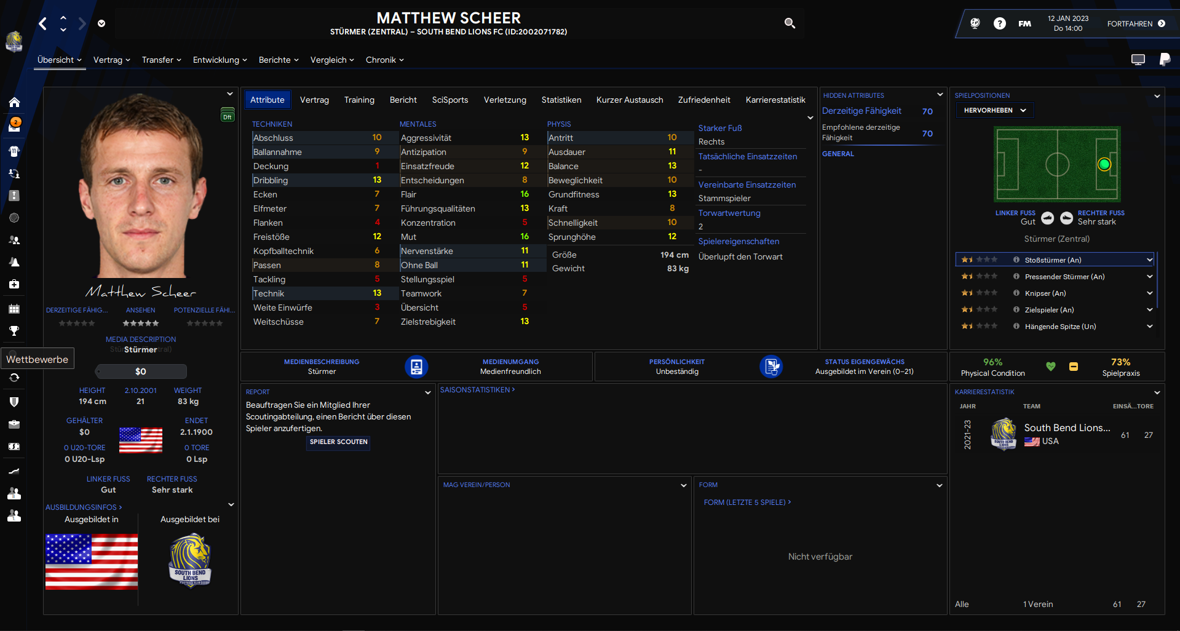Open the Staff icon in sidebar
1180x631 pixels.
(x=14, y=240)
